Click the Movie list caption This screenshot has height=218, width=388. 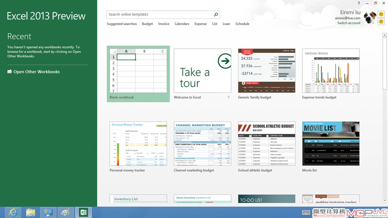coord(309,170)
